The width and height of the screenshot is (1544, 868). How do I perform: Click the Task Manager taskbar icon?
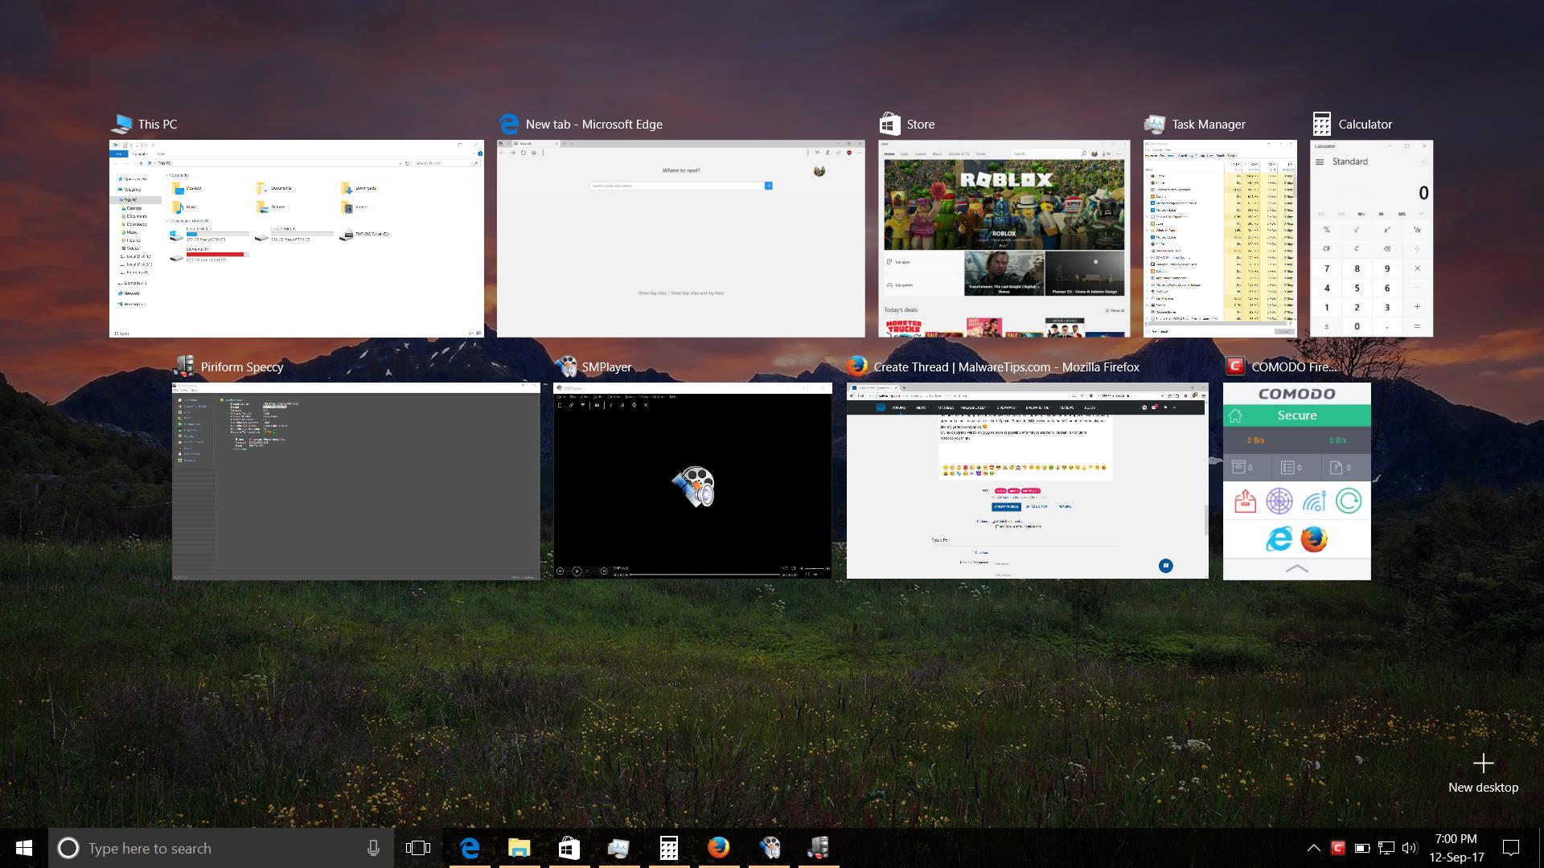(x=618, y=848)
